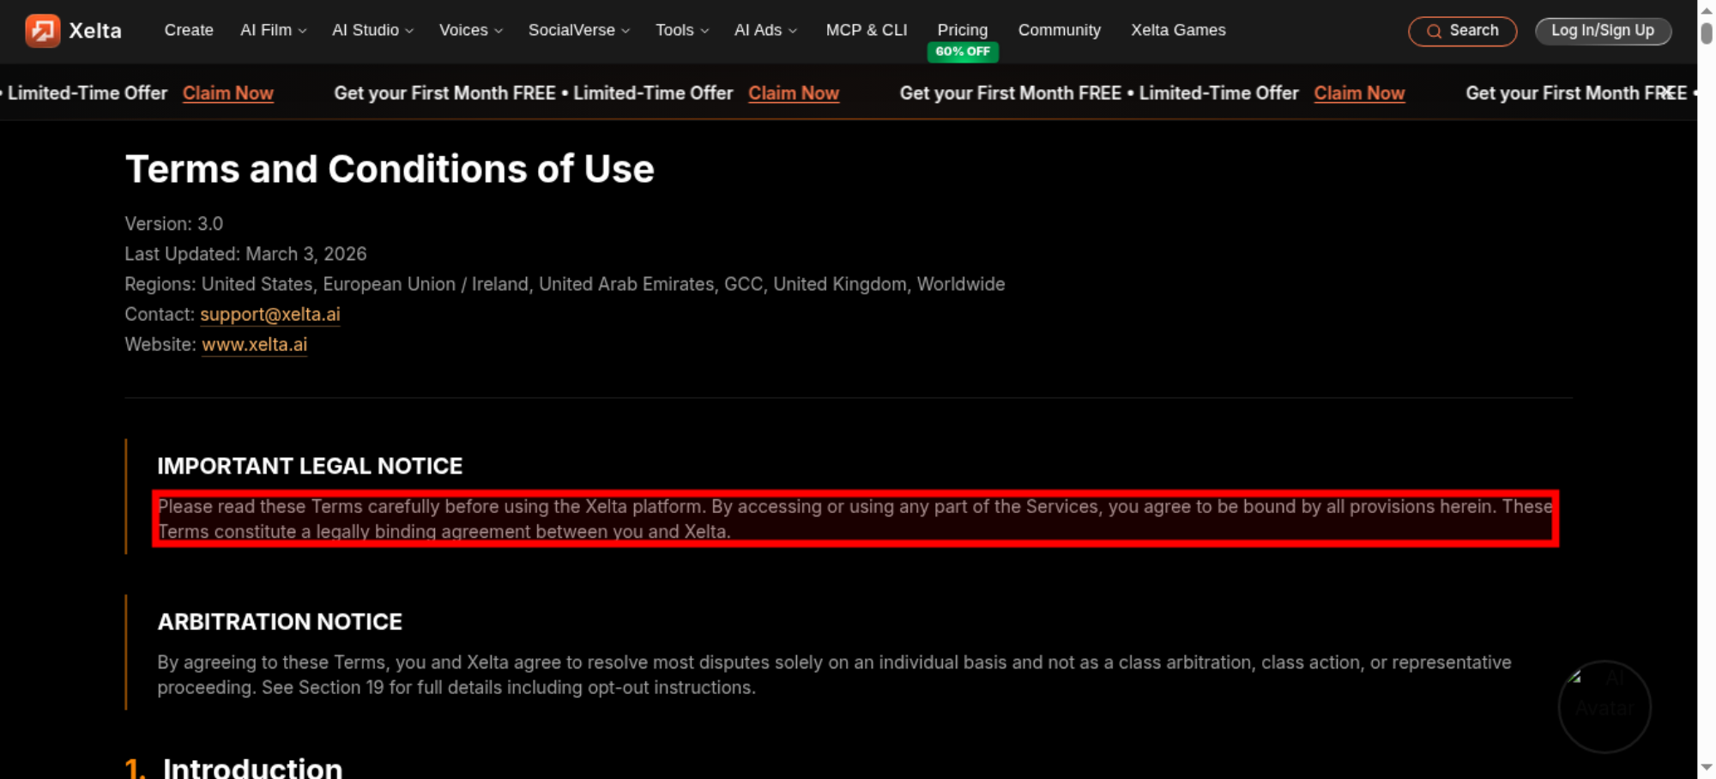Screen dimensions: 1716x779
Task: Expand the Tools dropdown
Action: tap(682, 30)
